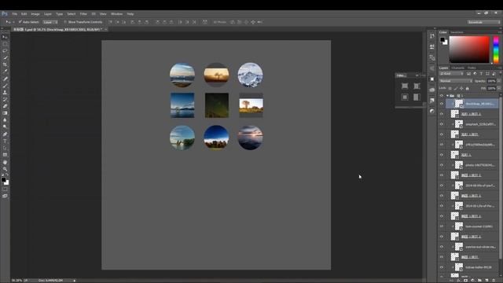503x283 pixels.
Task: Select the Dodge tool
Action: click(5, 127)
